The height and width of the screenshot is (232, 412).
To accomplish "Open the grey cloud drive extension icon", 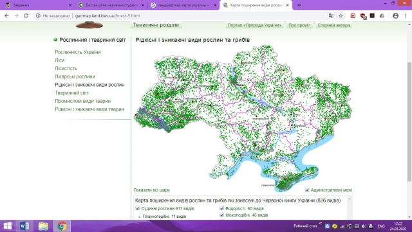I will pyautogui.click(x=382, y=16).
